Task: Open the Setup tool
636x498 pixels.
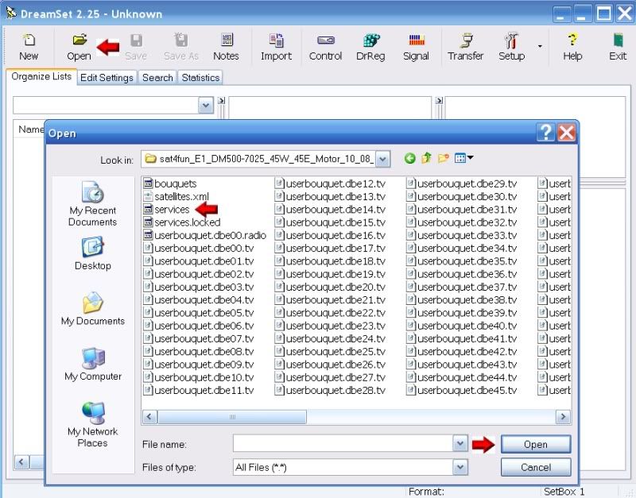Action: [x=511, y=47]
